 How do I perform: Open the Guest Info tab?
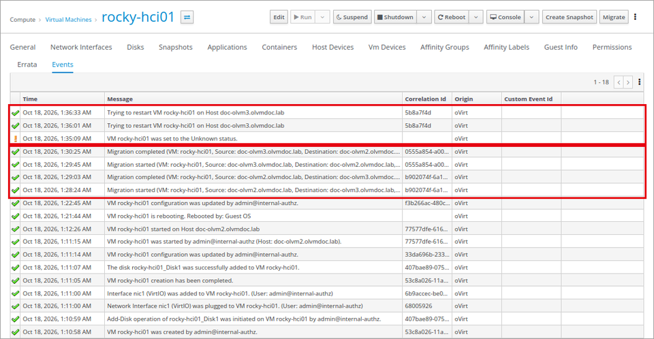(561, 47)
